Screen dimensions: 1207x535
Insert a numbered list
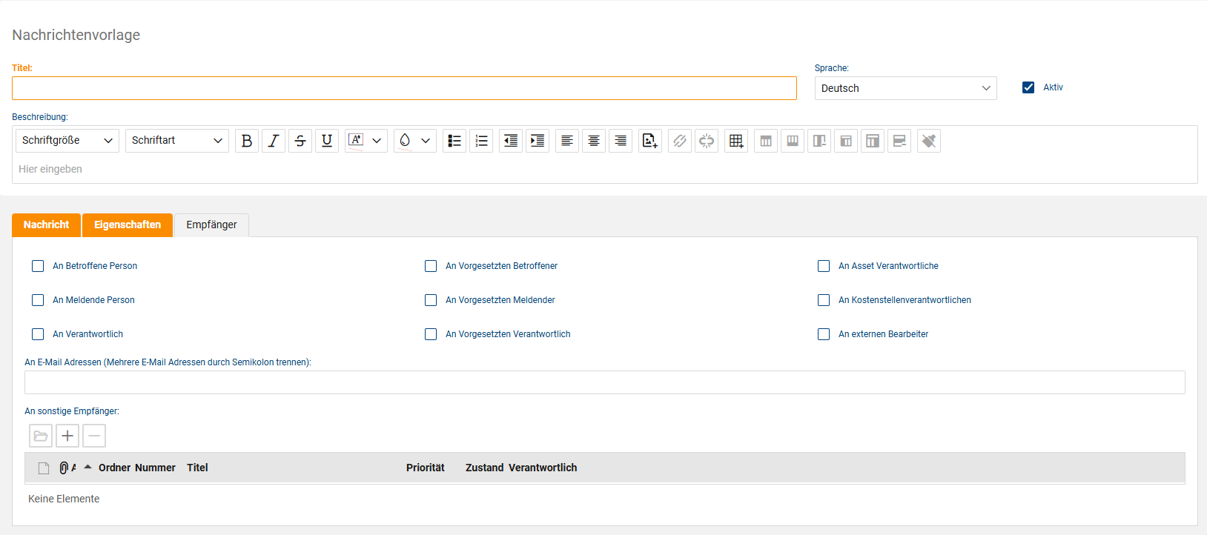[481, 141]
